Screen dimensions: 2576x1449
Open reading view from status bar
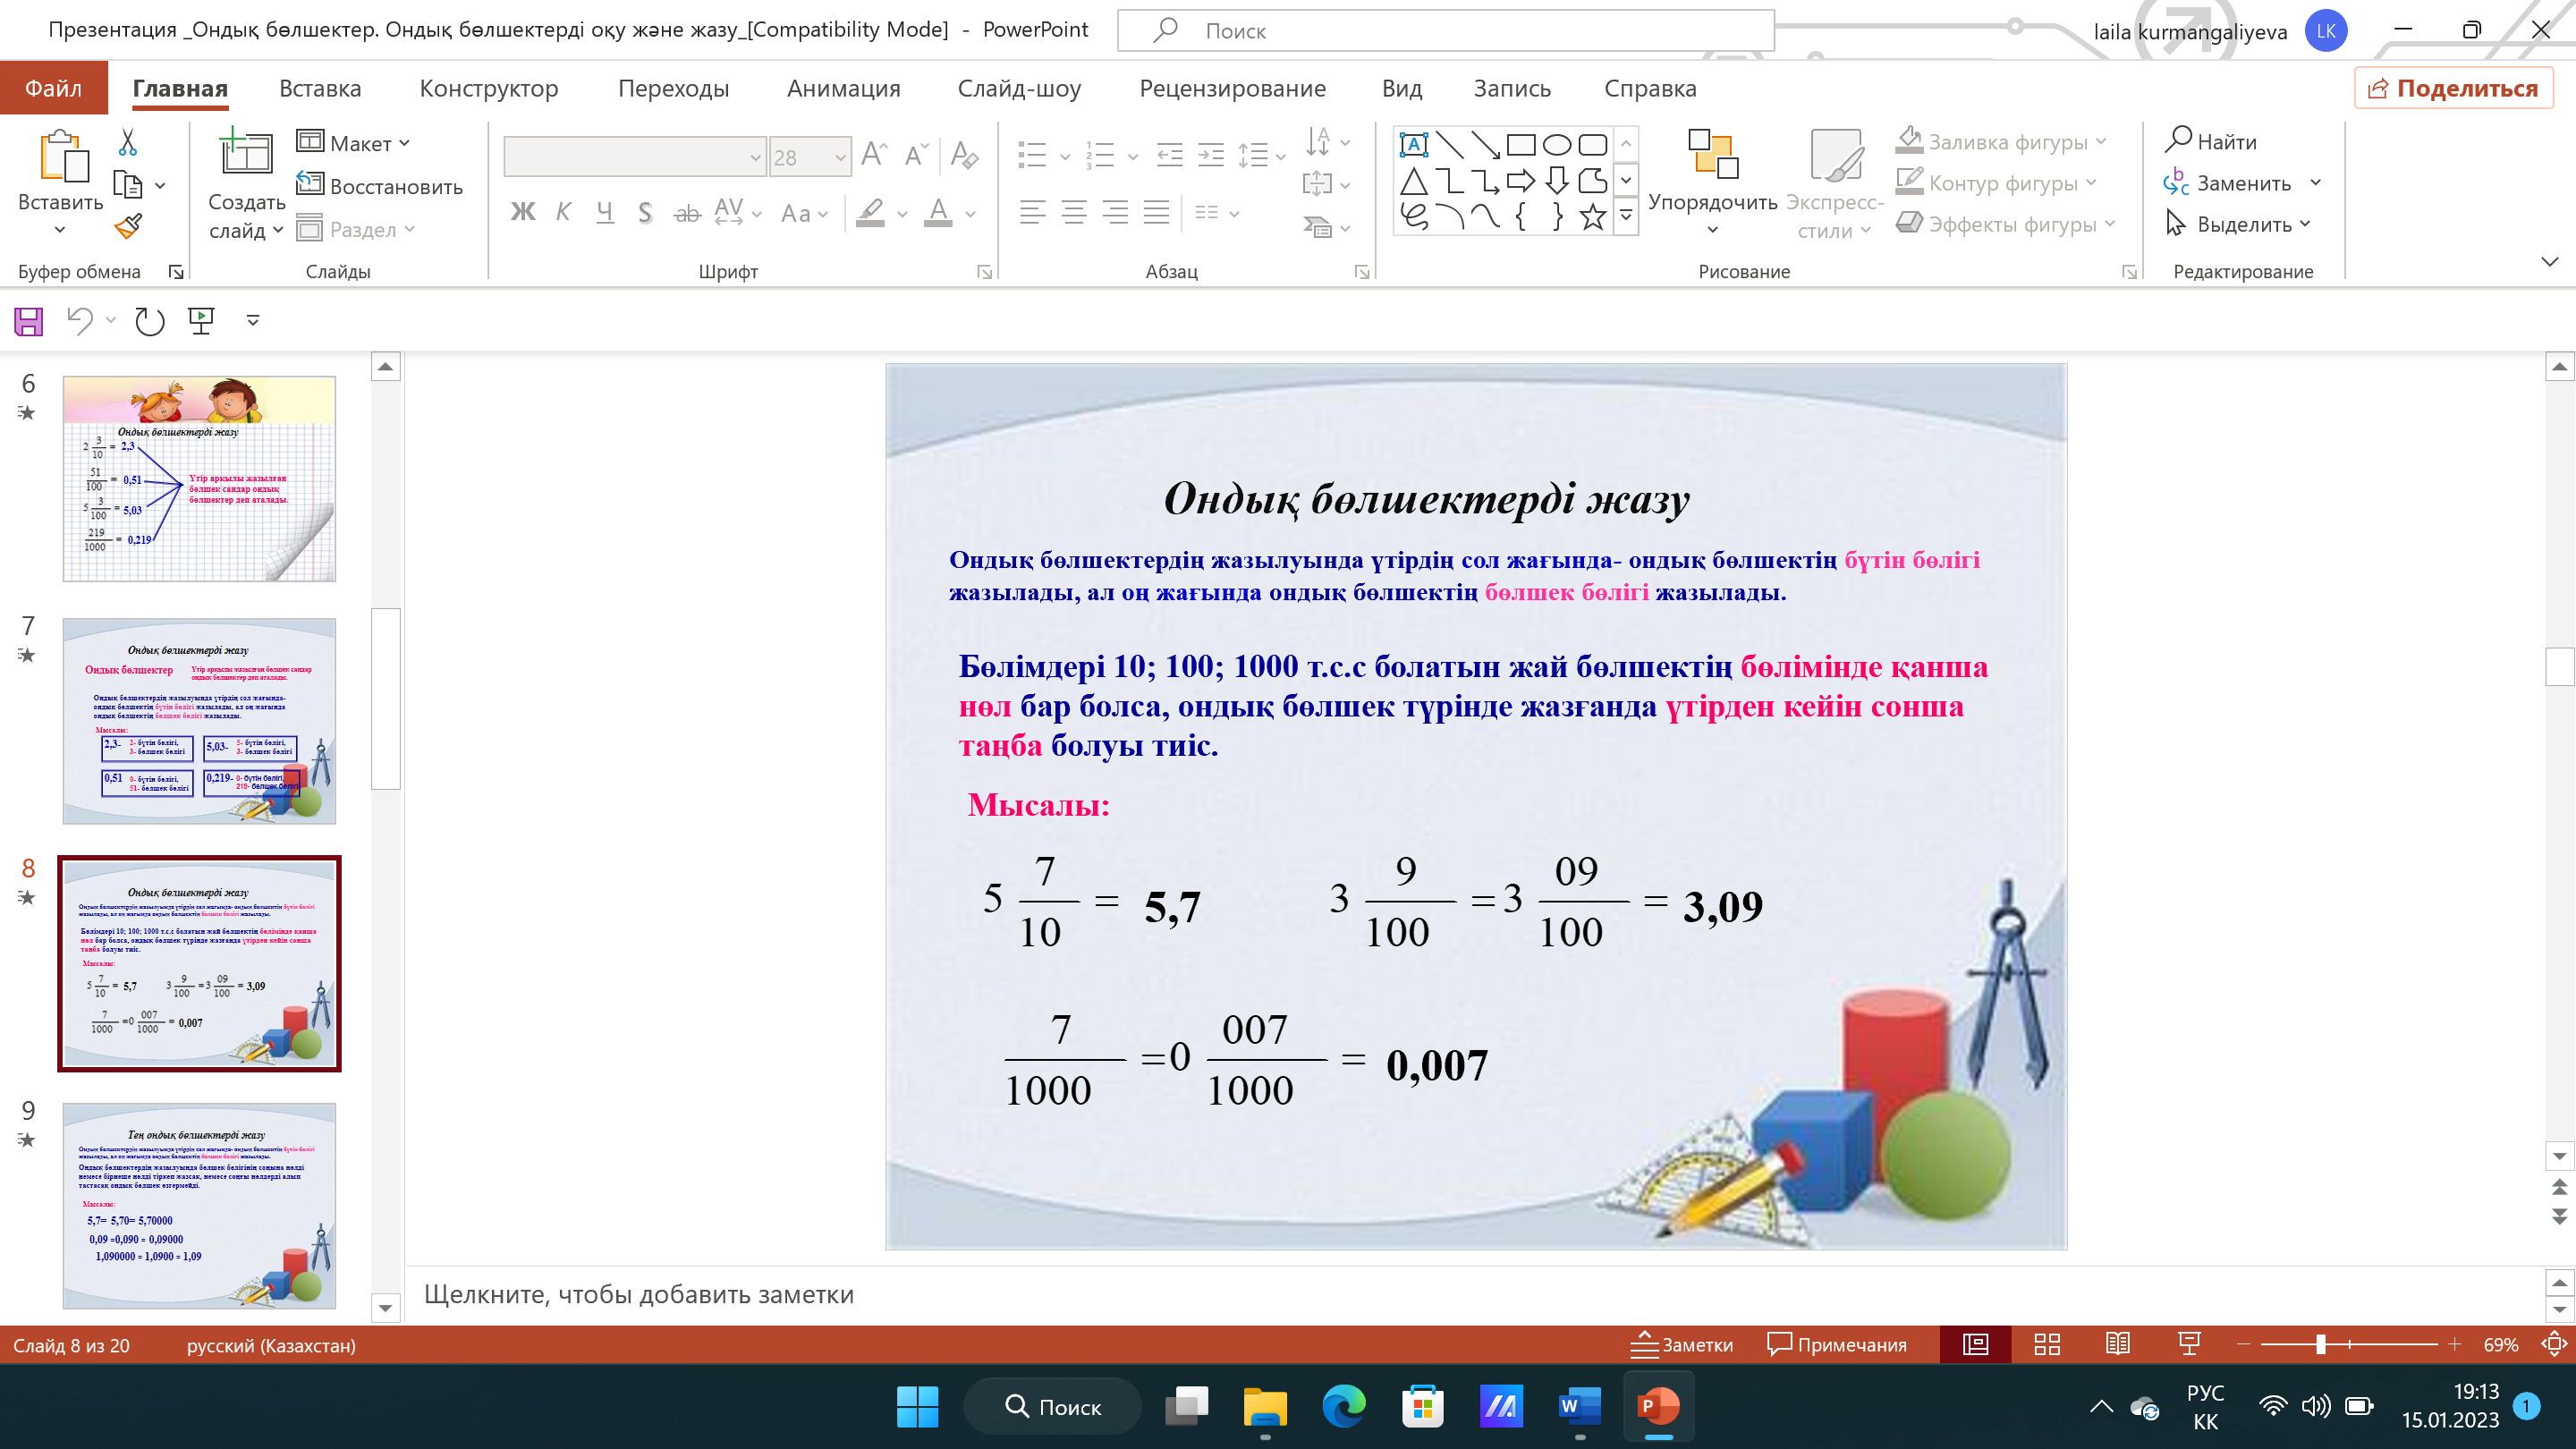coord(2118,1345)
